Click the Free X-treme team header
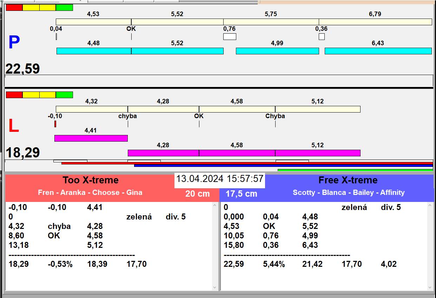Viewport: 436px width, 298px height. pyautogui.click(x=348, y=180)
